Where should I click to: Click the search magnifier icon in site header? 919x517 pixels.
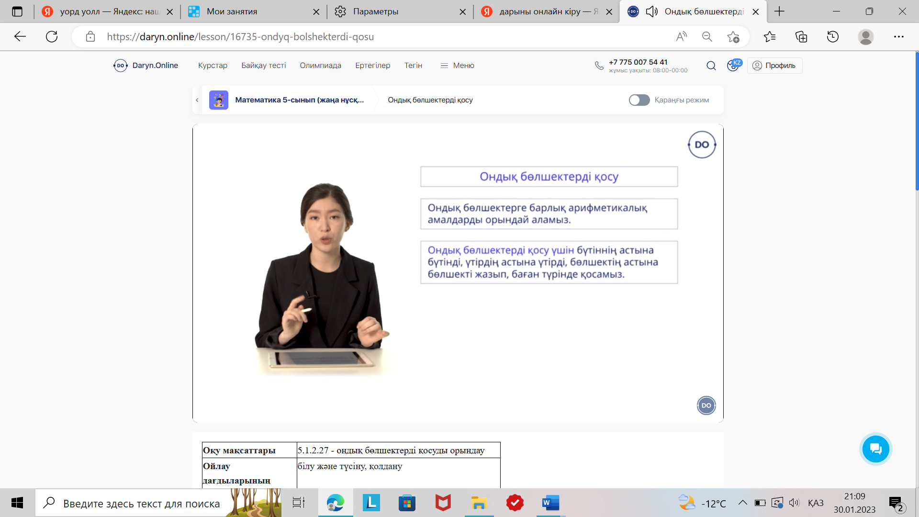(711, 66)
